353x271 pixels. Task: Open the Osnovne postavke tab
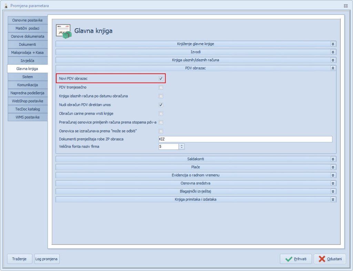[28, 20]
